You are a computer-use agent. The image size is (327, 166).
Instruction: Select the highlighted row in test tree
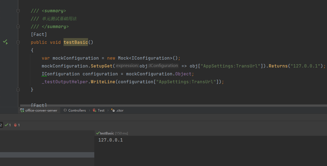[x=47, y=155]
